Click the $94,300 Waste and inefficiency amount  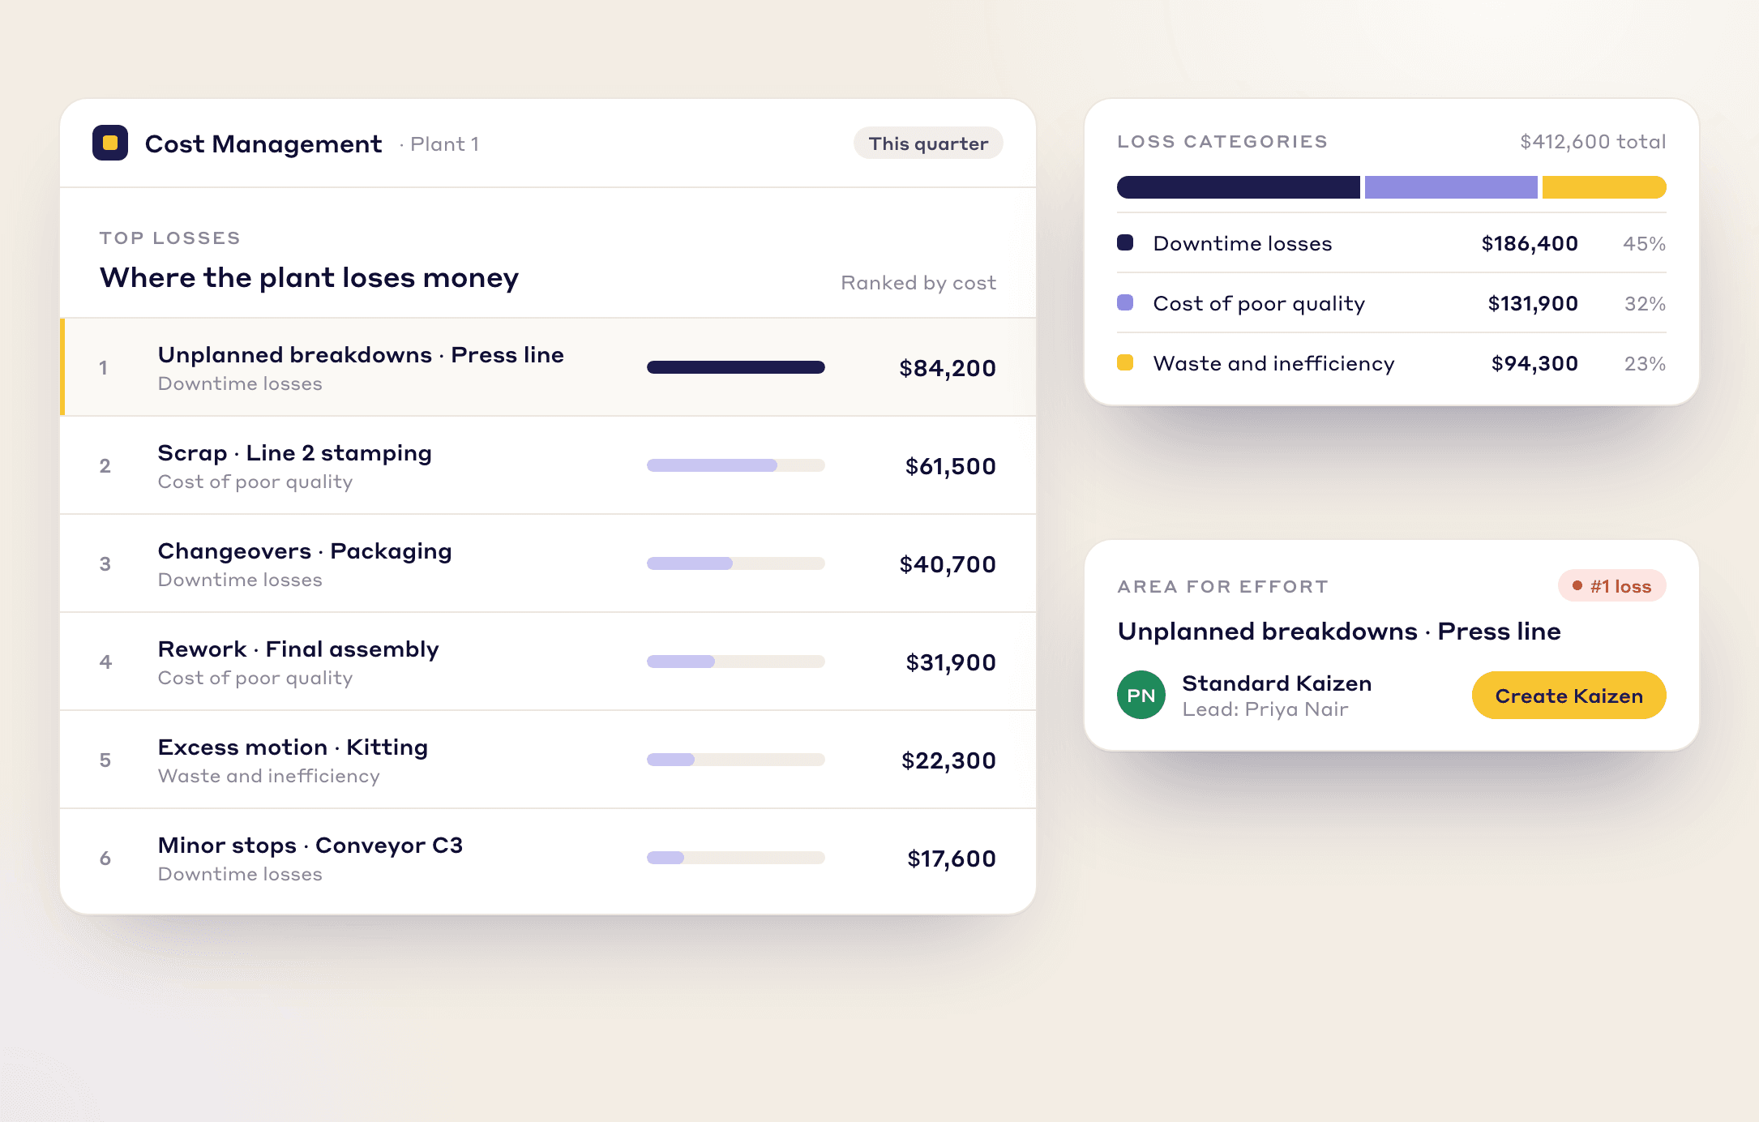point(1534,363)
